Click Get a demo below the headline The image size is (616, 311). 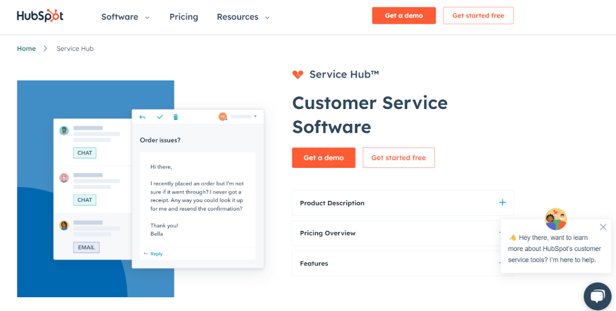pos(324,158)
